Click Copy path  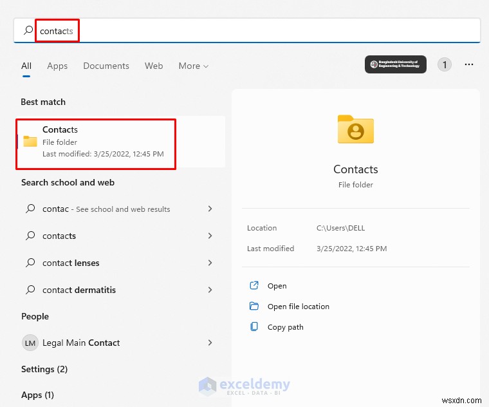coord(285,327)
